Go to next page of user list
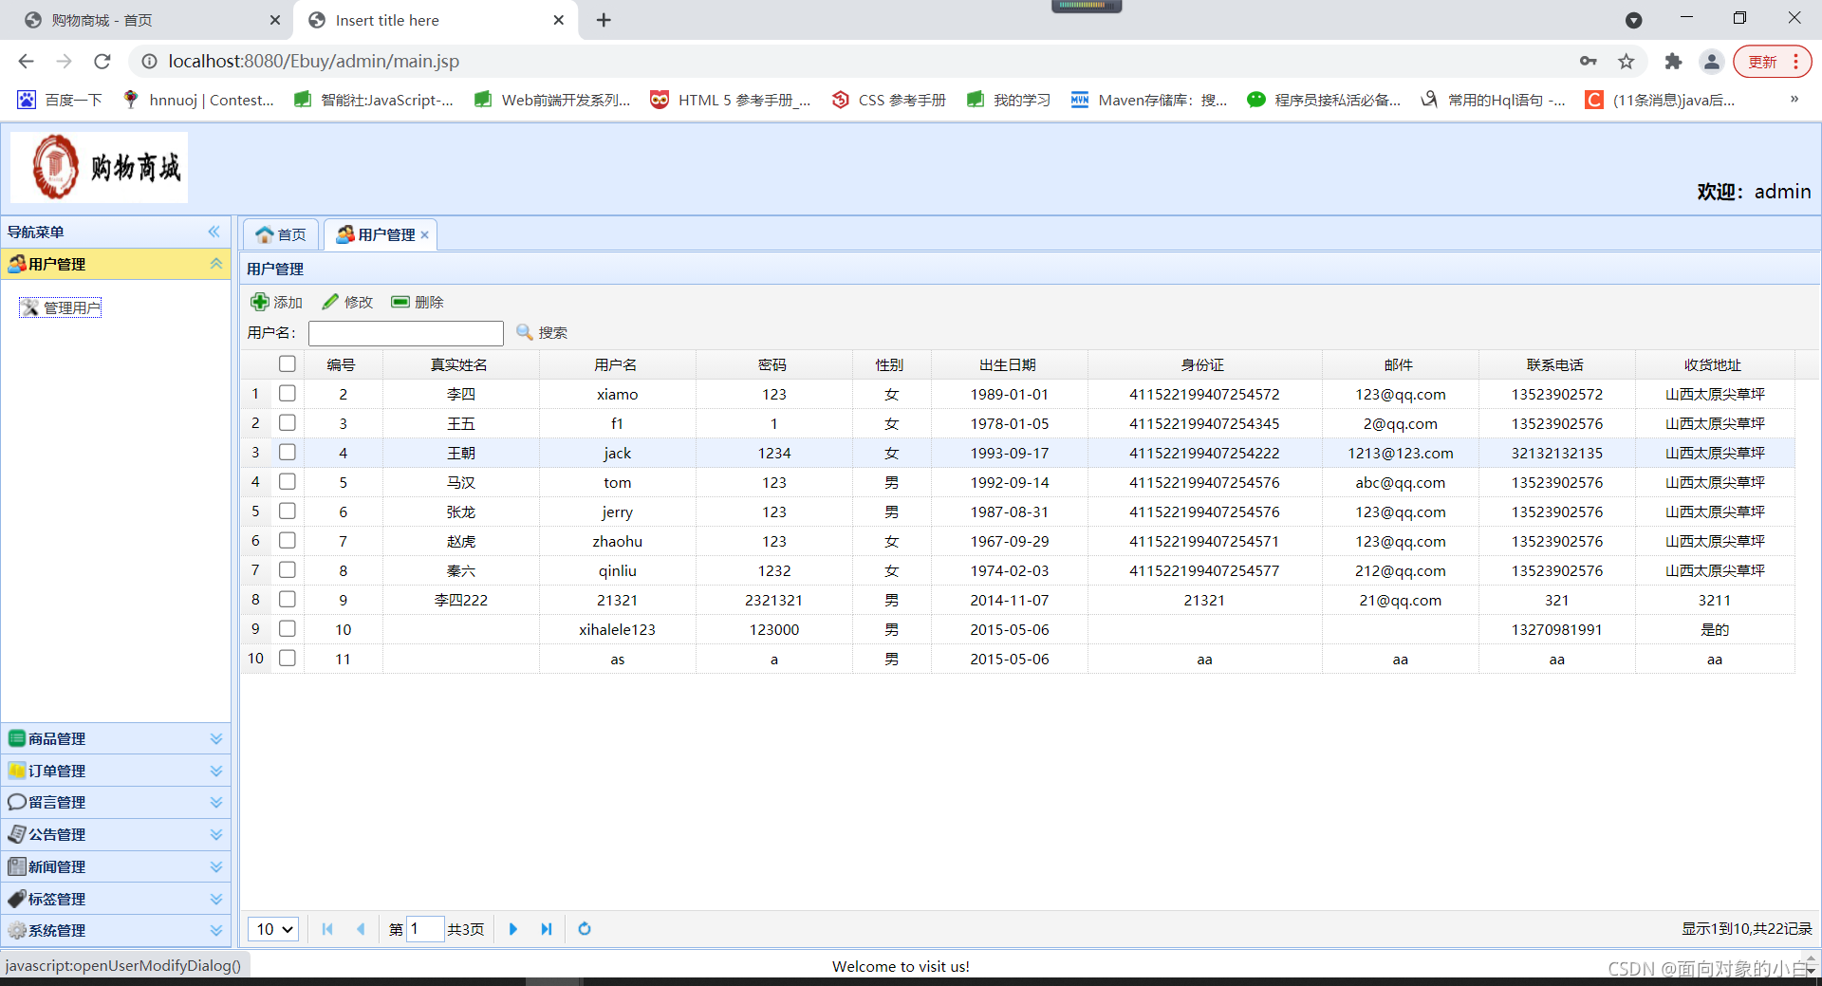 513,929
